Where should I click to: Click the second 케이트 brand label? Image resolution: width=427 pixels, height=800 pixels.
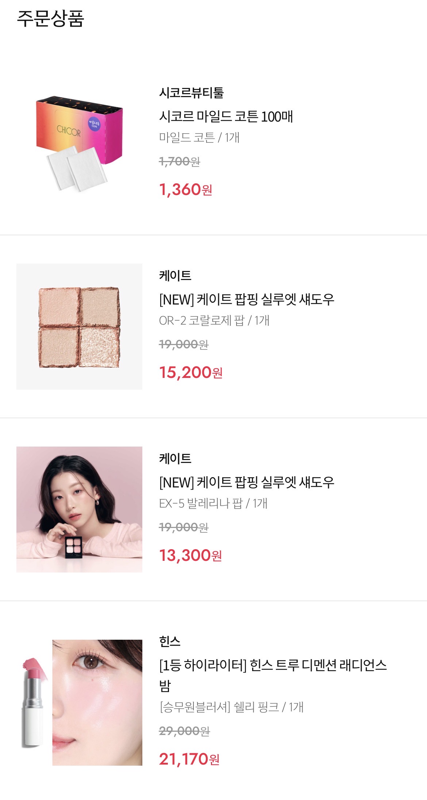coord(175,458)
